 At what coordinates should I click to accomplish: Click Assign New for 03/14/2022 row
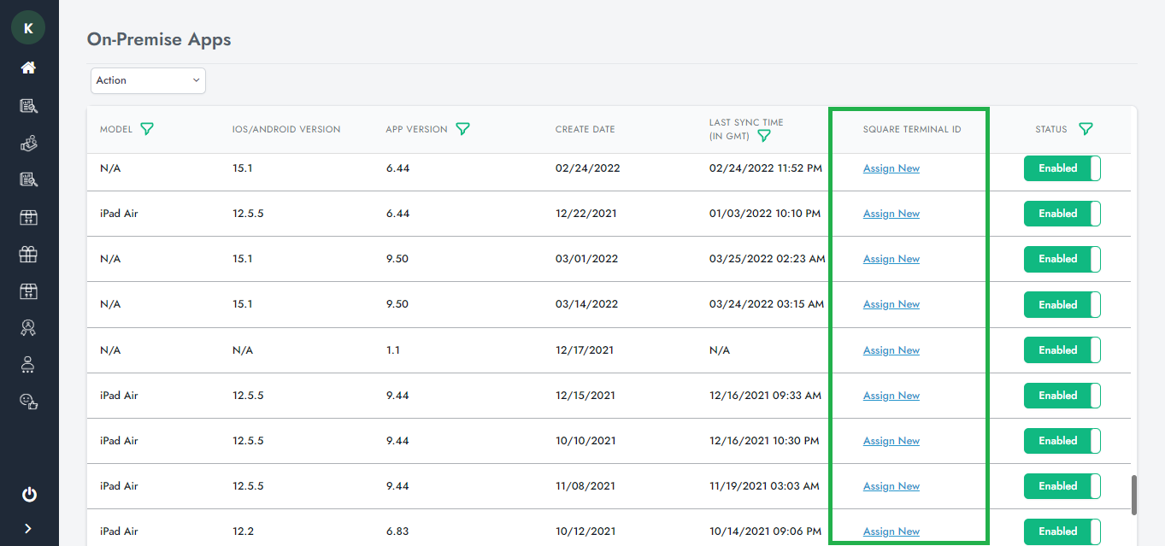[891, 304]
